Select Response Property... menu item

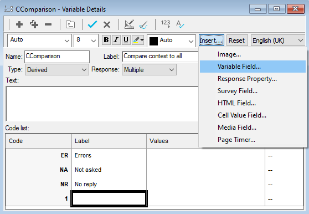(x=253, y=79)
